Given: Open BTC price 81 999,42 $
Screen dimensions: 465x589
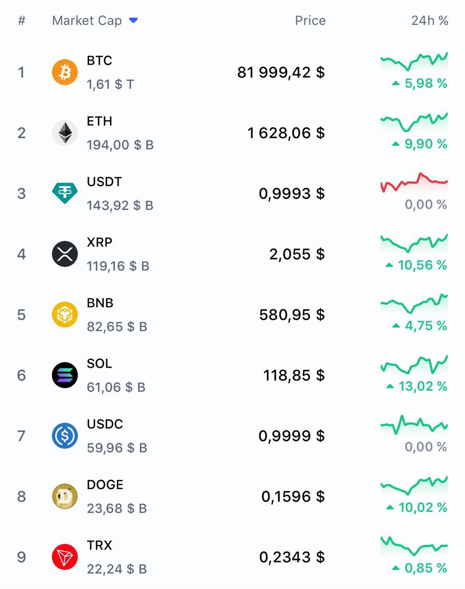Looking at the screenshot, I should click(281, 72).
